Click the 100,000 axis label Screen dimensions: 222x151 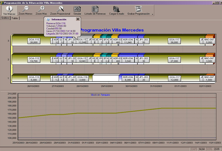click(12, 138)
